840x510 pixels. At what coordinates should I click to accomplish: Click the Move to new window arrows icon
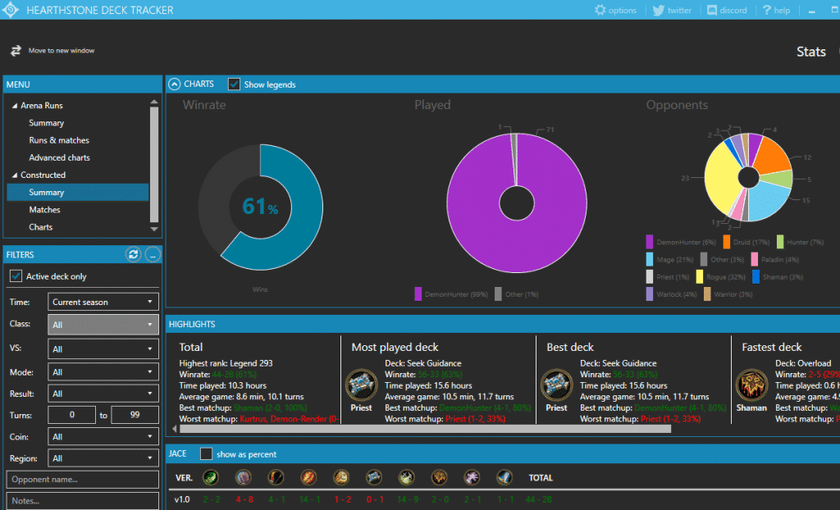(x=16, y=51)
